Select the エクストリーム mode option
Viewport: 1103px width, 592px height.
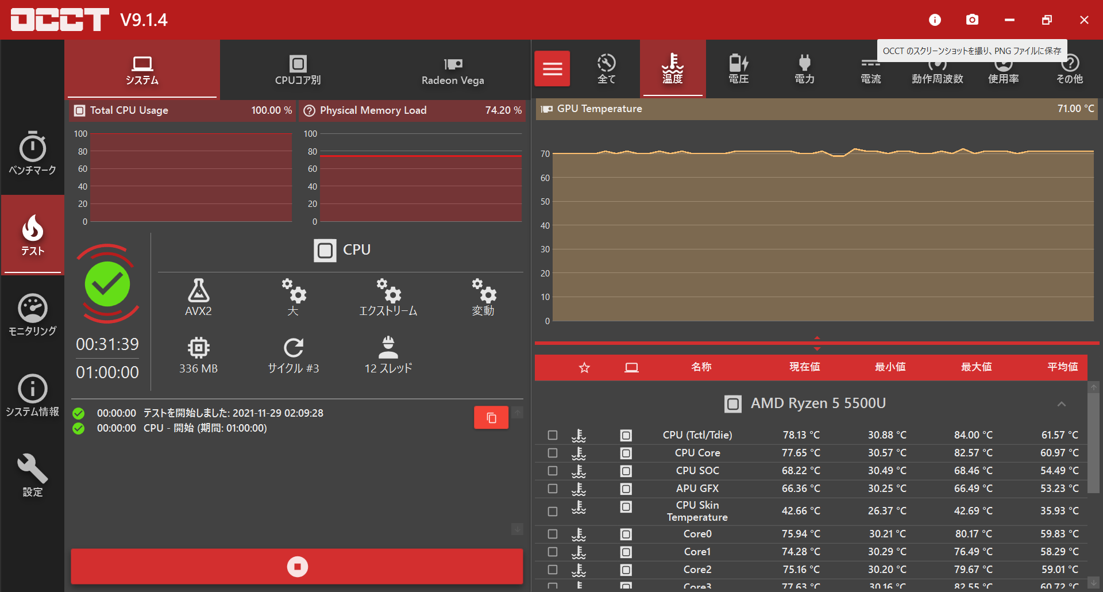[388, 298]
